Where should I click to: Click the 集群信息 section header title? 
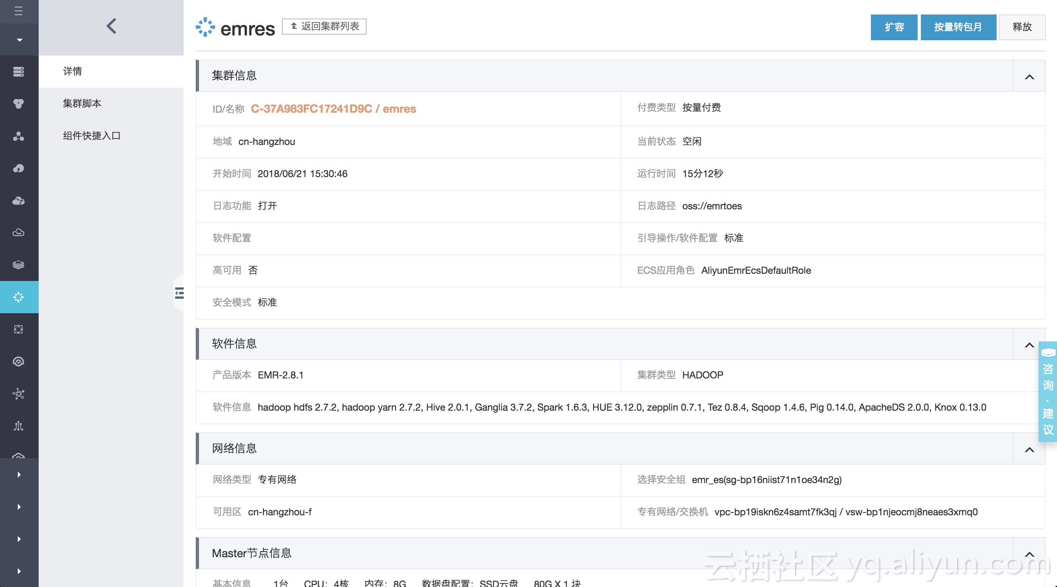point(234,75)
